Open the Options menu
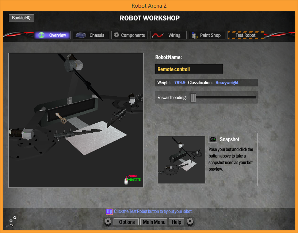Viewport: 298px width, 233px height. coord(127,222)
